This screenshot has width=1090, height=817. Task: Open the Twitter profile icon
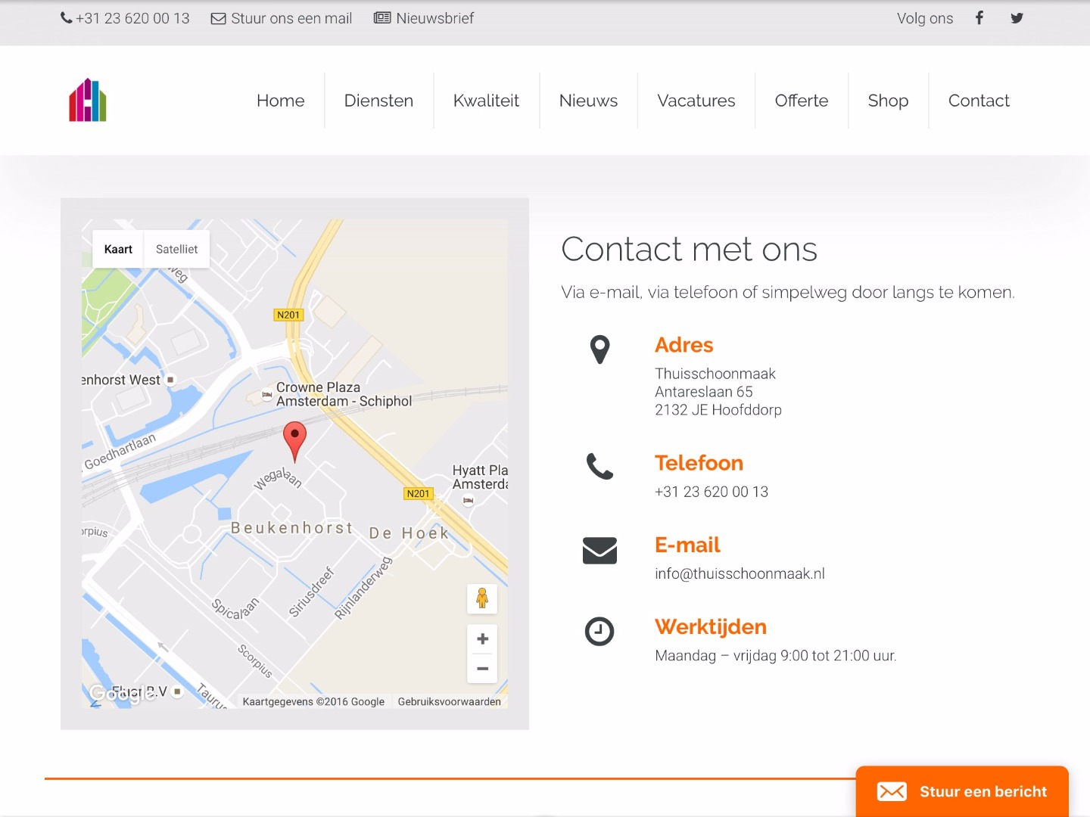tap(1017, 18)
